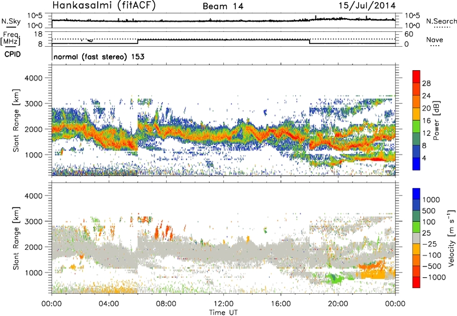The image size is (457, 316).
Task: Click the '60' Nave axis tick
Action: (408, 34)
